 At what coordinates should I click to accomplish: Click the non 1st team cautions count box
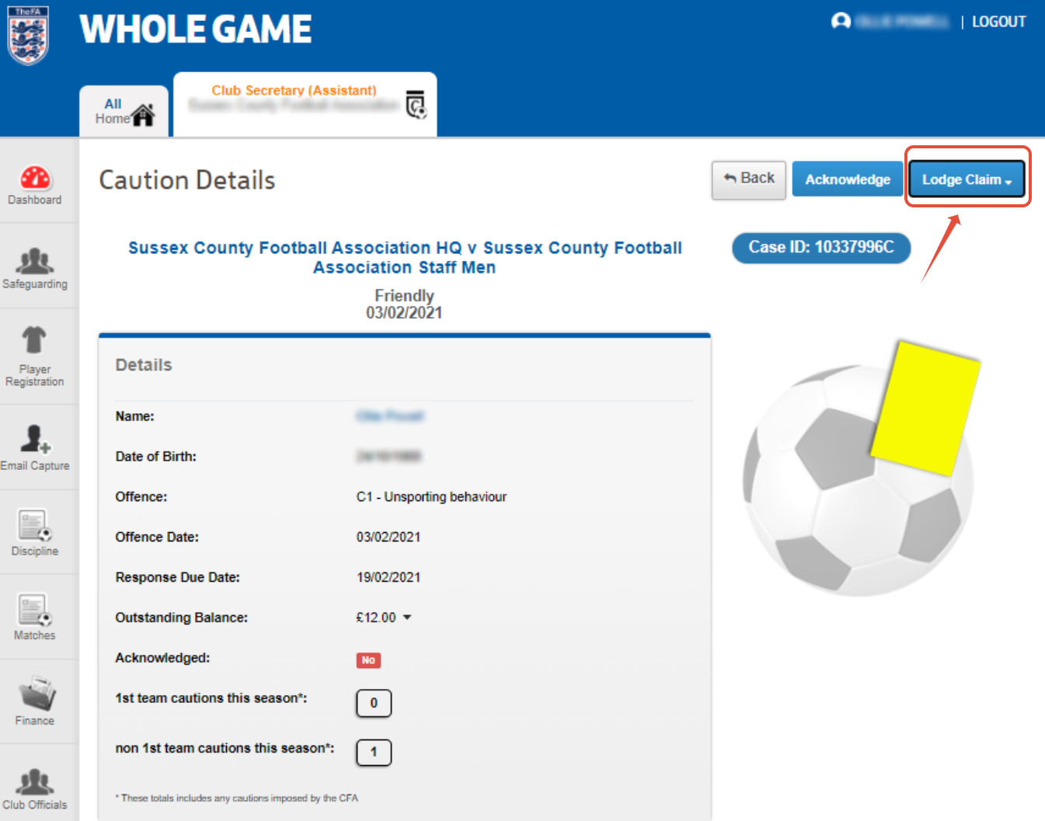point(374,752)
